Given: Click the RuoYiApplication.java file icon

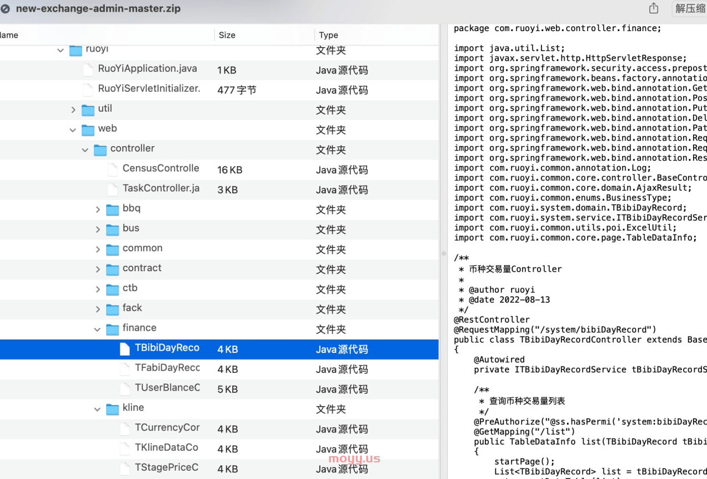Looking at the screenshot, I should (88, 70).
